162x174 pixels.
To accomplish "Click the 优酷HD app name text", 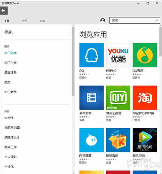I will 111,71.
